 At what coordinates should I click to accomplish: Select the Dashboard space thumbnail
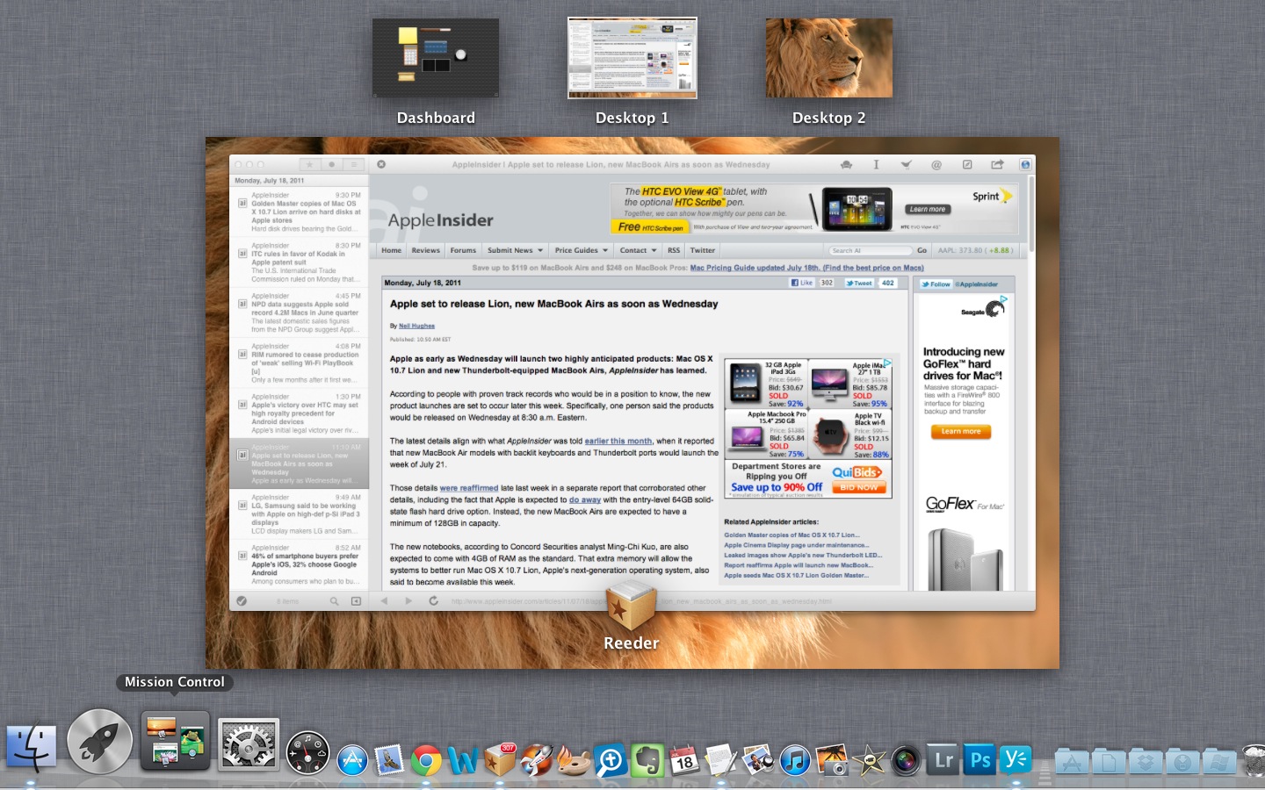436,58
